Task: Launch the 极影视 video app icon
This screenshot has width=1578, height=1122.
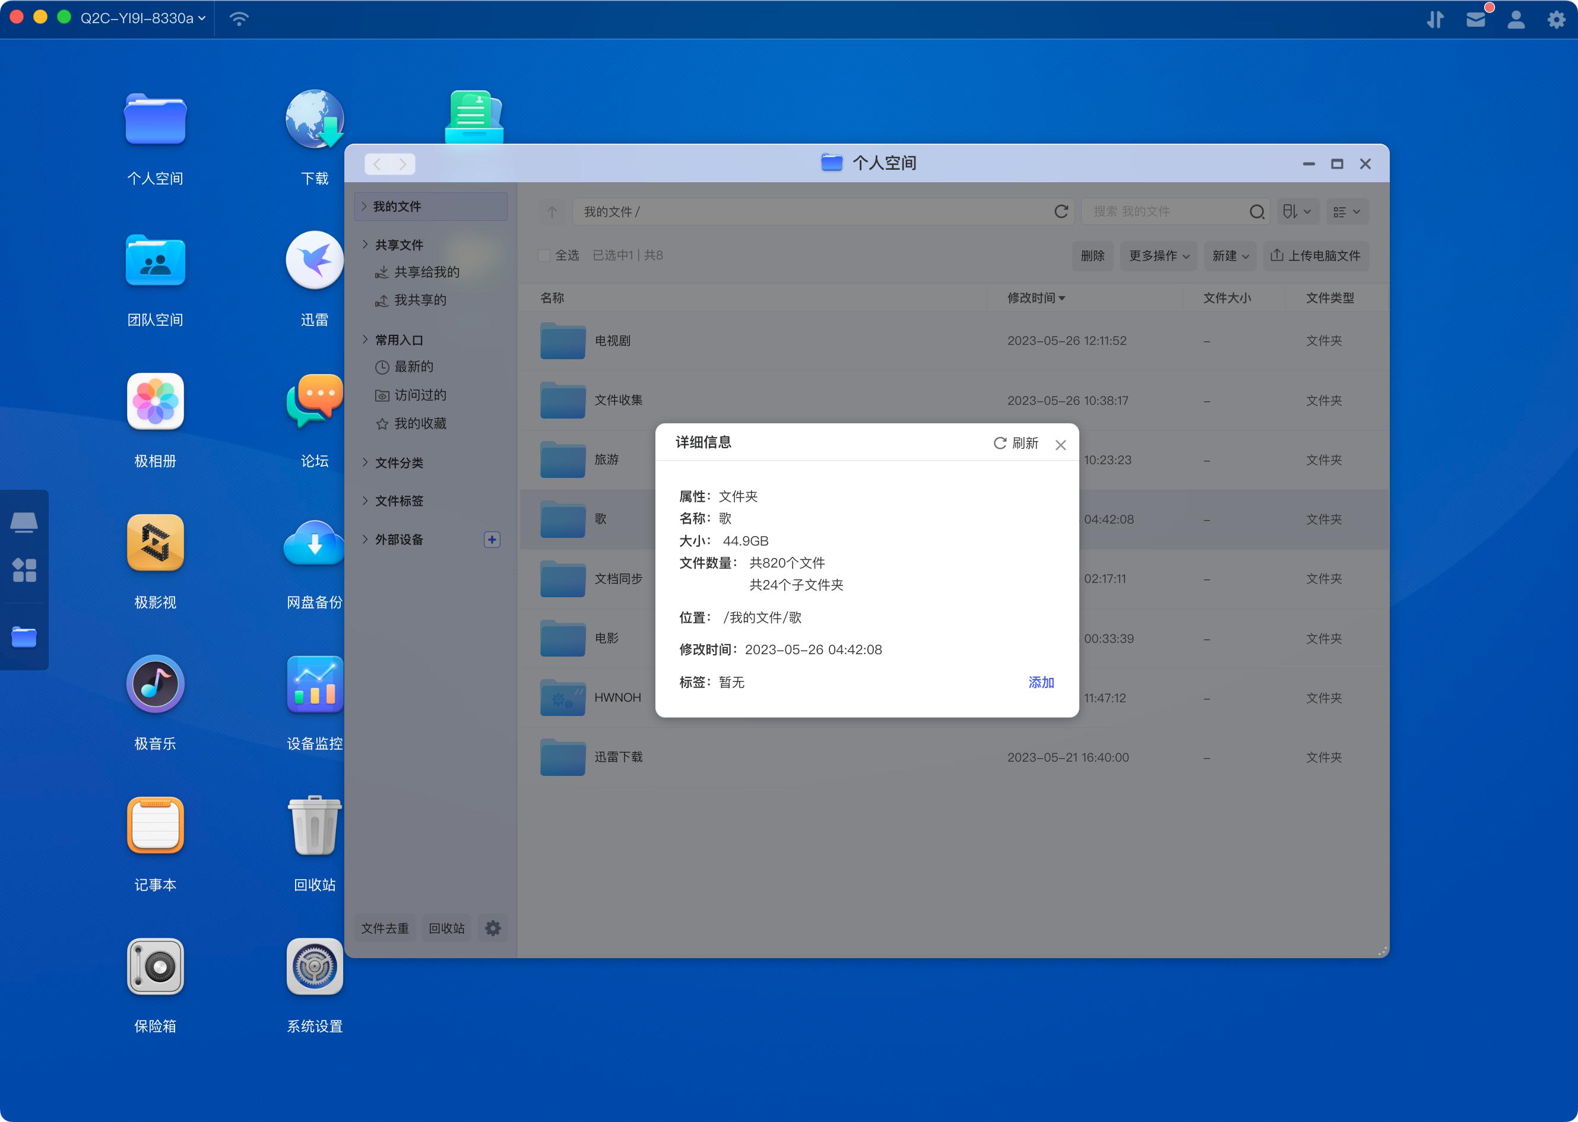Action: pyautogui.click(x=155, y=543)
